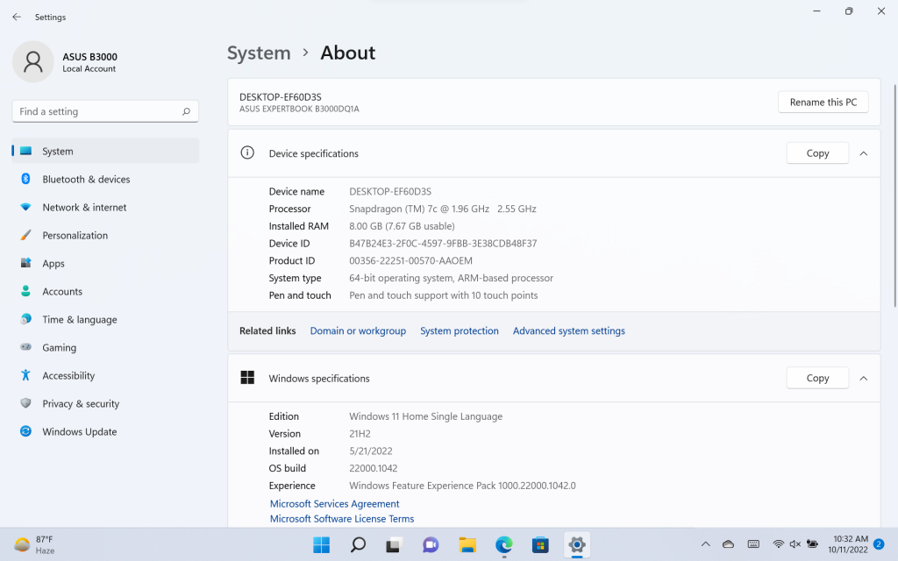Open Apps settings category

pos(105,263)
